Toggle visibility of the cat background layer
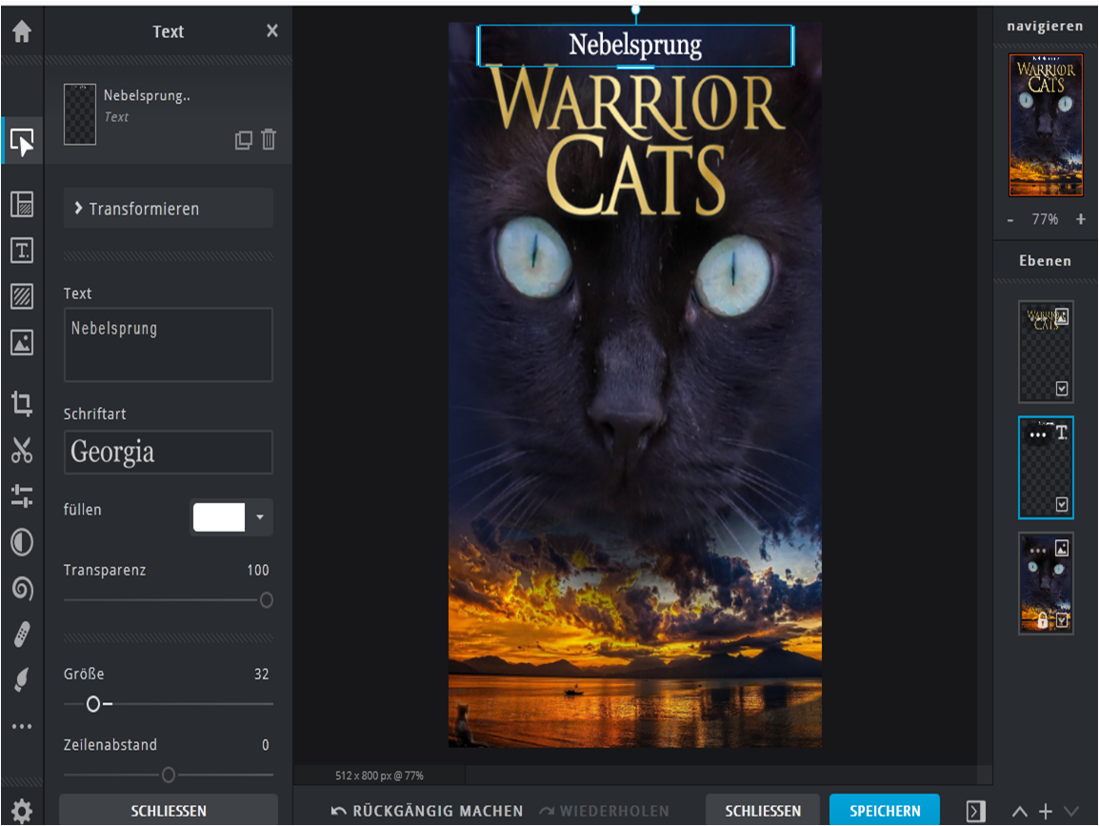The height and width of the screenshot is (826, 1099). 1062,620
